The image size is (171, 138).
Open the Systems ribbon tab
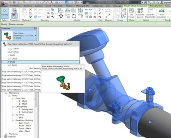click(39, 6)
